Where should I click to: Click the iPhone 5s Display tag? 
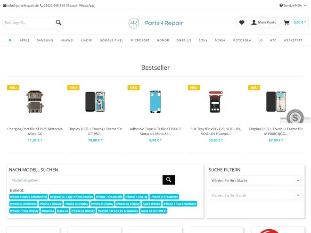click(x=128, y=204)
